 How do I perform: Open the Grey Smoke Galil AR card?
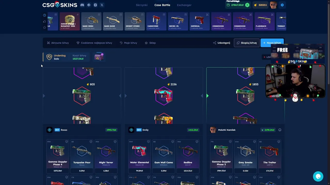(x=245, y=156)
